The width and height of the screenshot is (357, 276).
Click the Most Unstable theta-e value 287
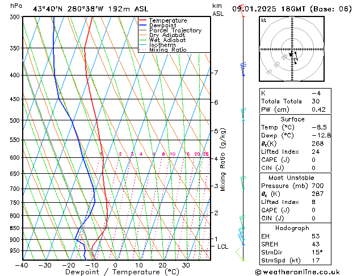click(x=318, y=194)
